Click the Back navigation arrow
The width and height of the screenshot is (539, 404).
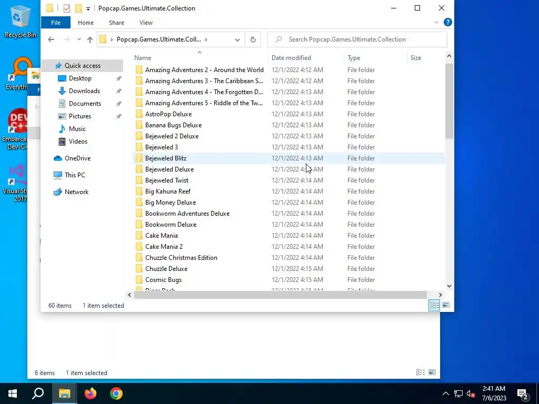[x=51, y=39]
